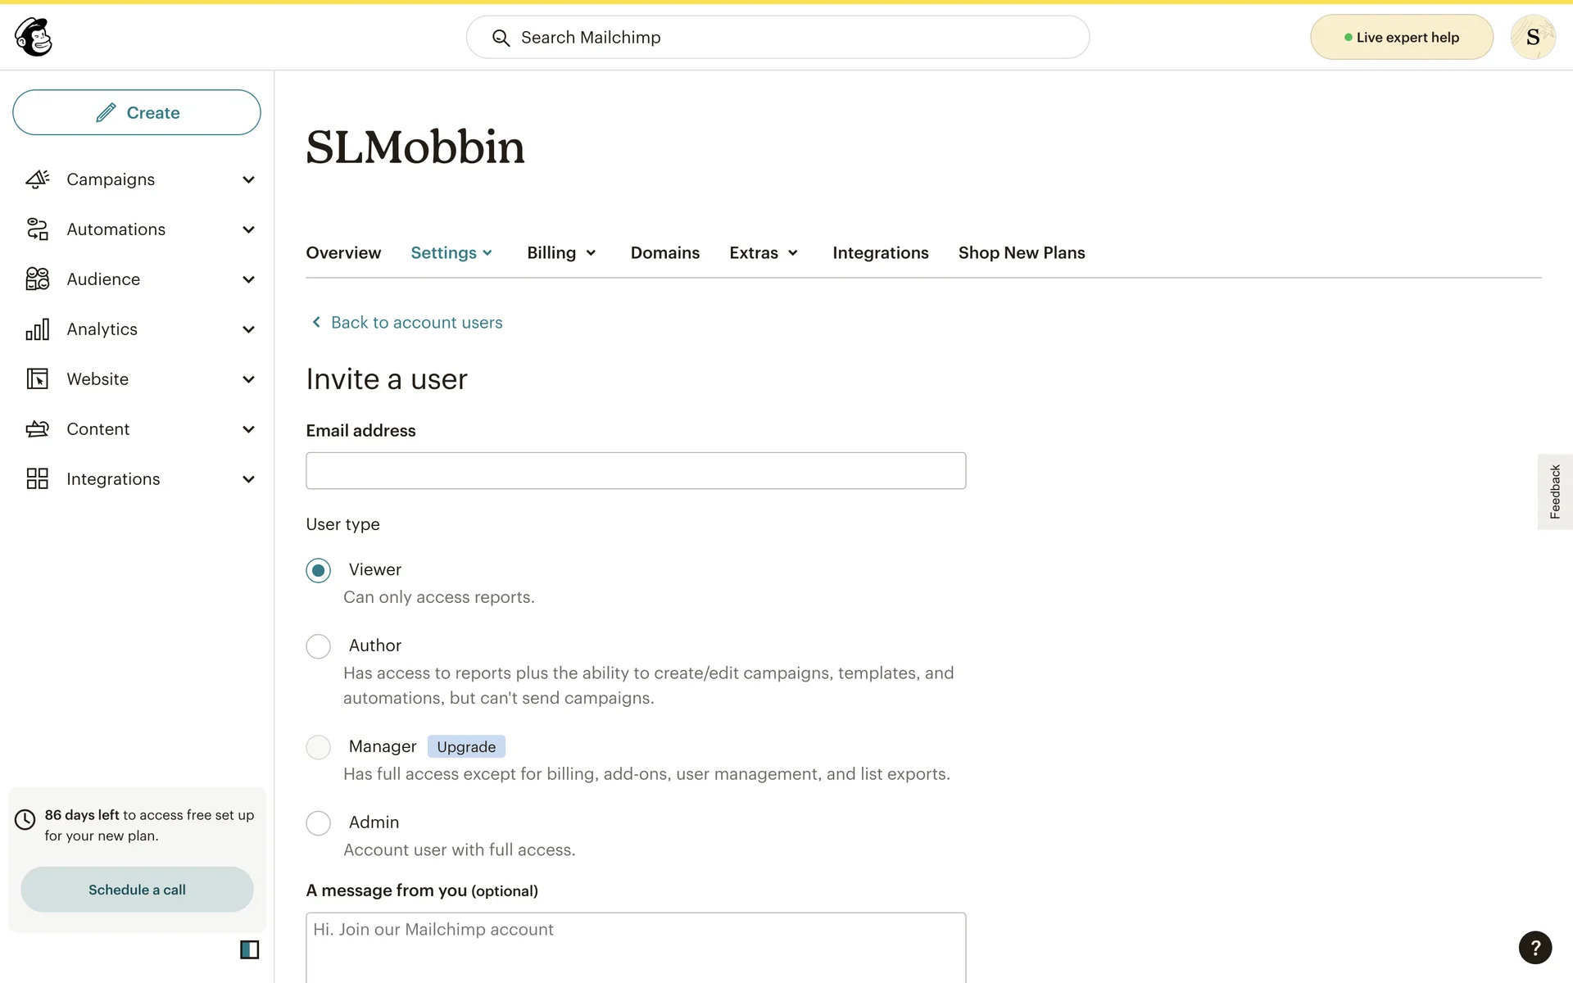Expand Integrations sidebar chevron
Image resolution: width=1573 pixels, height=983 pixels.
pos(248,479)
